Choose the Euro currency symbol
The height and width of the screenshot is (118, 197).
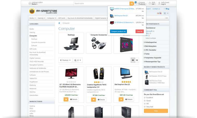pos(165,13)
